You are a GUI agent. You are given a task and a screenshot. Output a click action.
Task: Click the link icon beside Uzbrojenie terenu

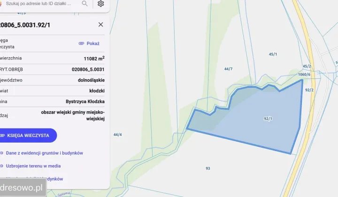[1, 166]
